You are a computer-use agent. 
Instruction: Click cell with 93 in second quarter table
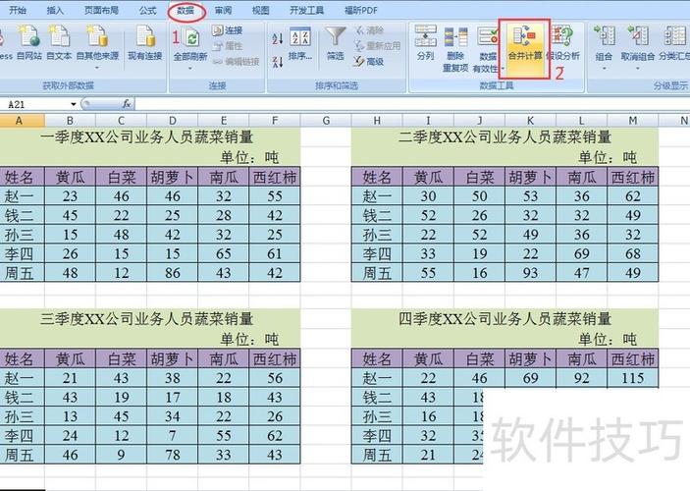530,273
